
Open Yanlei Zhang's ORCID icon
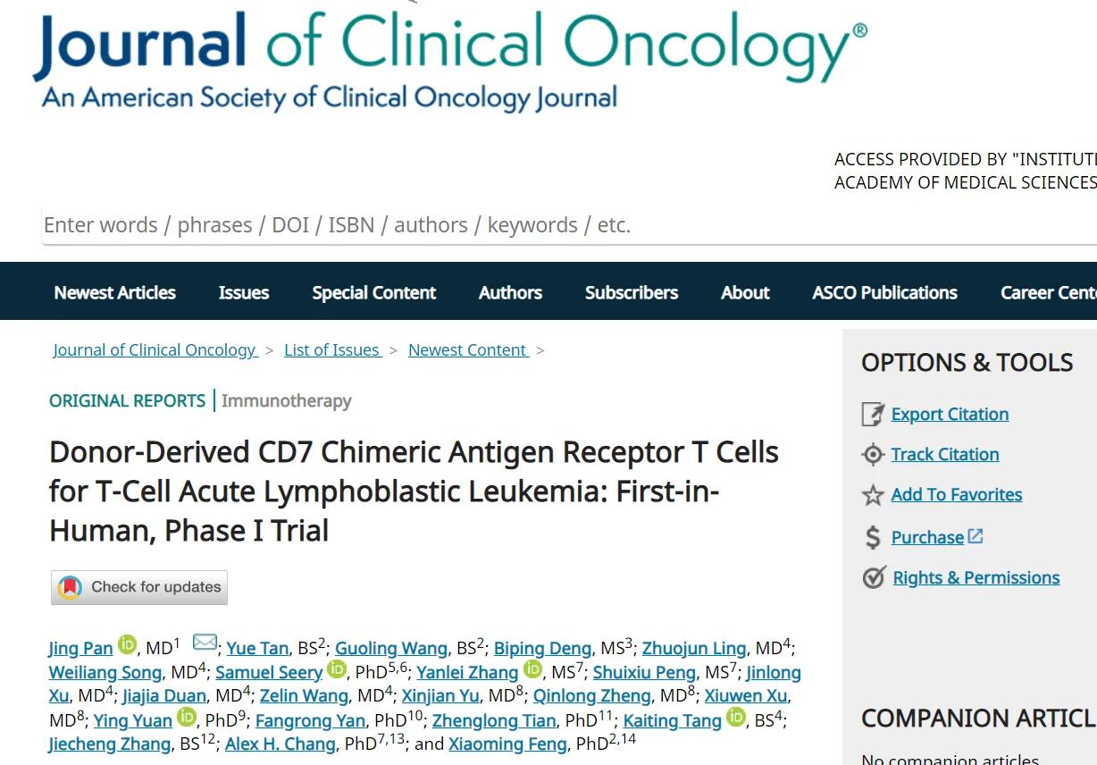[x=532, y=668]
